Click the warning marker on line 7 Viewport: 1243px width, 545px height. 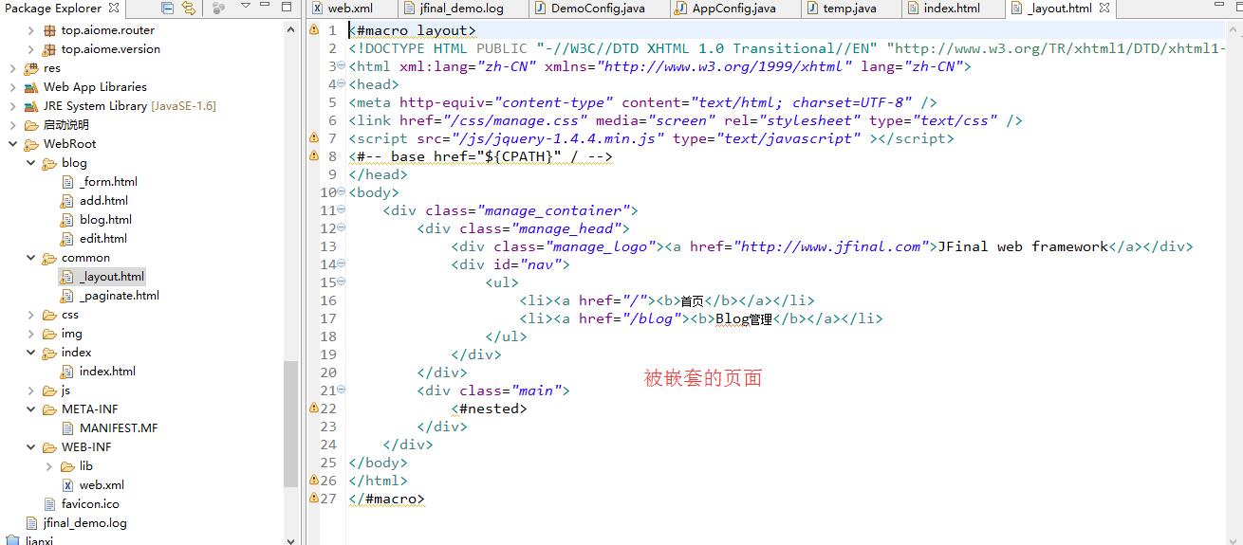point(314,138)
